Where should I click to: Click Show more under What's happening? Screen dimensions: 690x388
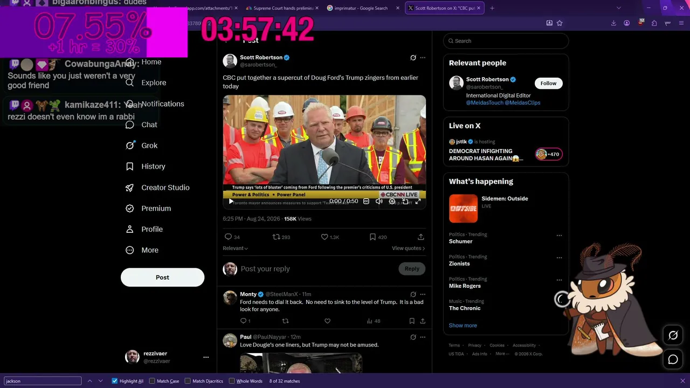point(463,325)
